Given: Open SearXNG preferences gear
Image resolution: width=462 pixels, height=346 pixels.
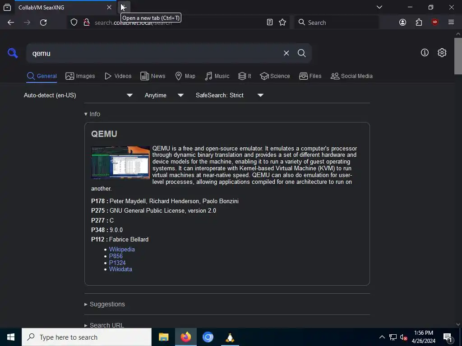Looking at the screenshot, I should point(442,53).
